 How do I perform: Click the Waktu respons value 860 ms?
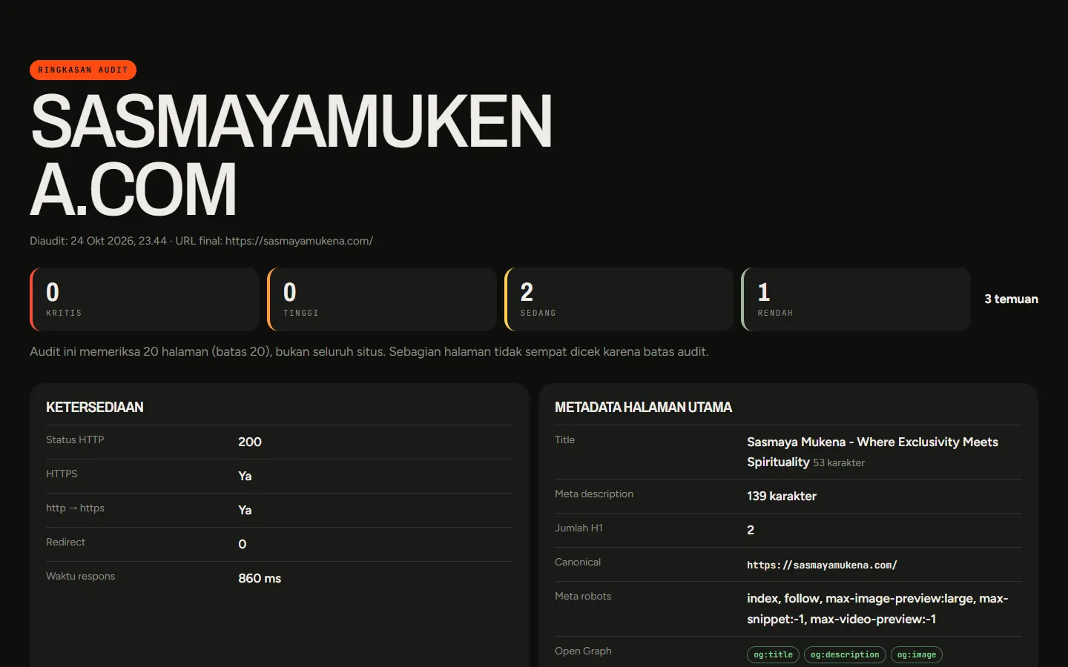(260, 578)
